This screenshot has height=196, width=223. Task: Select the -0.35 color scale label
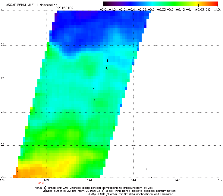(x=142, y=10)
